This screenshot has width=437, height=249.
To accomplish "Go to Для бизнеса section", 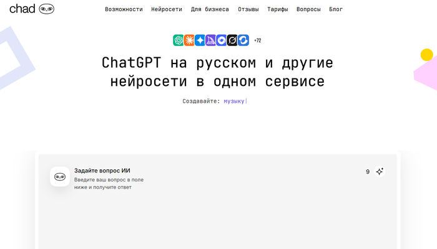I will point(210,9).
